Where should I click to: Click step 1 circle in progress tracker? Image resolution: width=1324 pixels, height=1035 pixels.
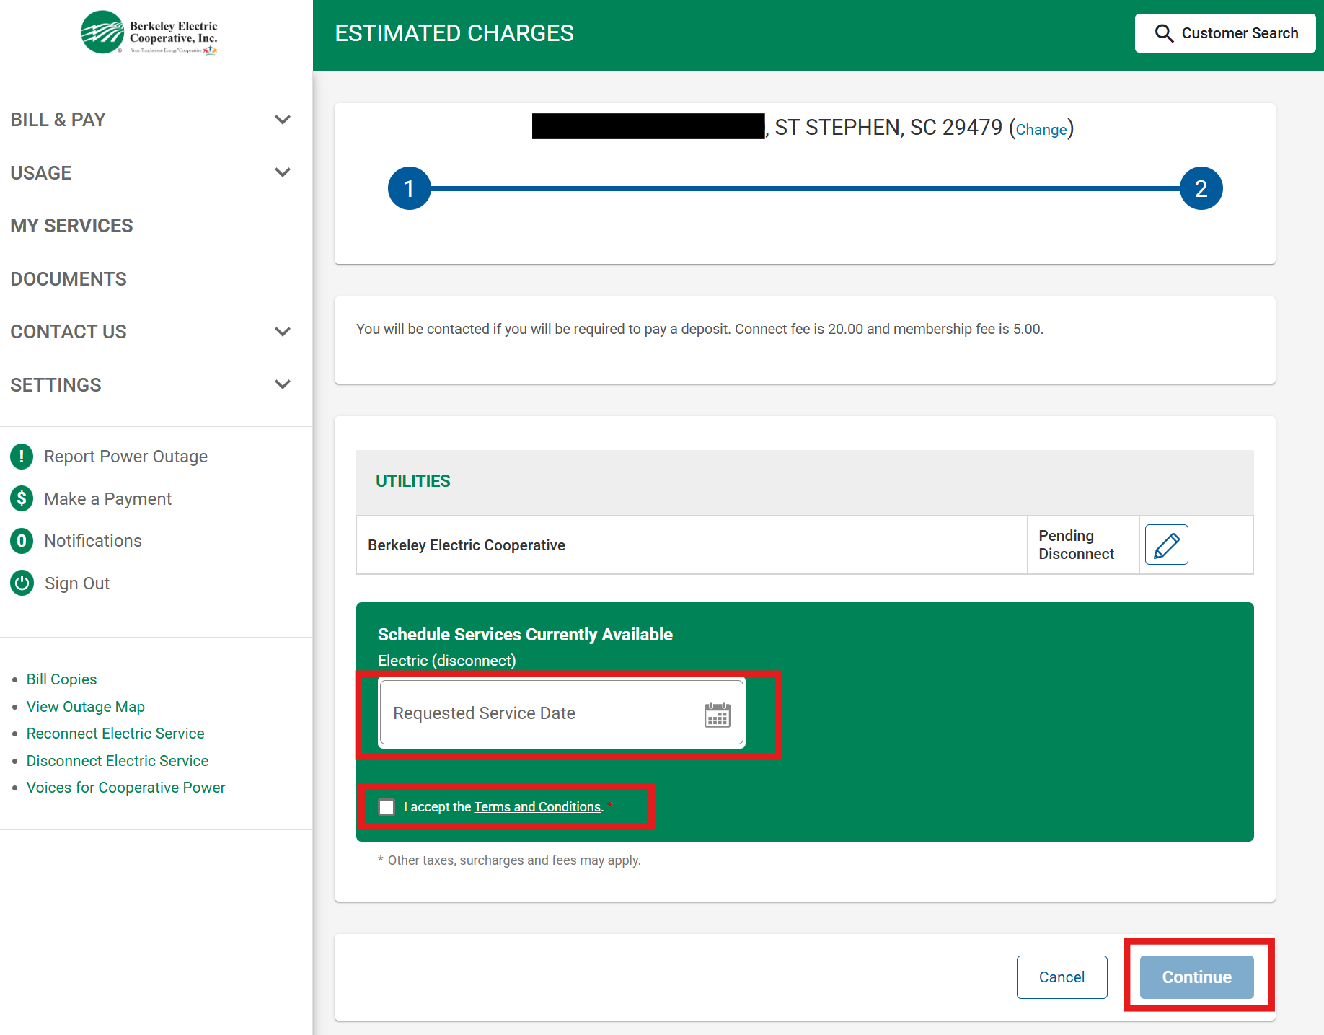click(x=409, y=188)
